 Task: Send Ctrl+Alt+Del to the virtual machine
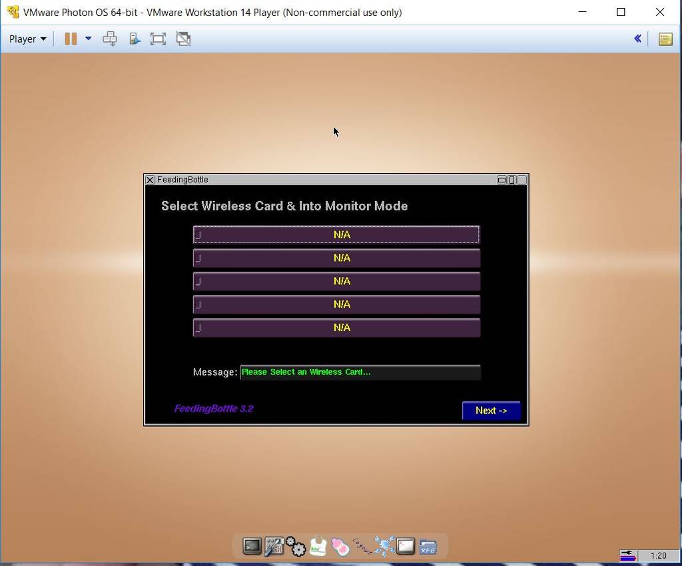tap(110, 39)
